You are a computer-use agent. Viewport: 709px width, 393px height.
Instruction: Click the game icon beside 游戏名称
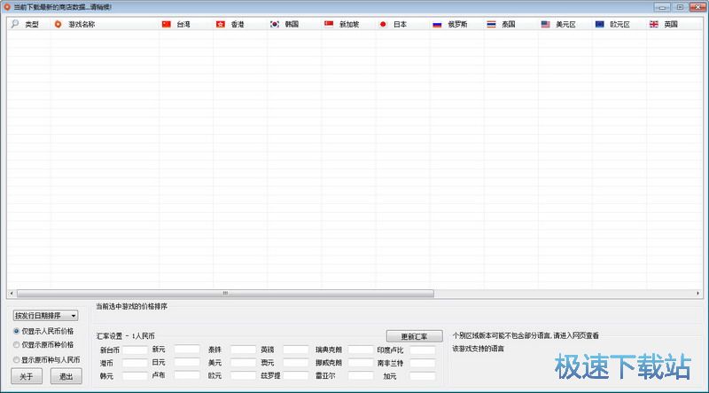point(58,24)
